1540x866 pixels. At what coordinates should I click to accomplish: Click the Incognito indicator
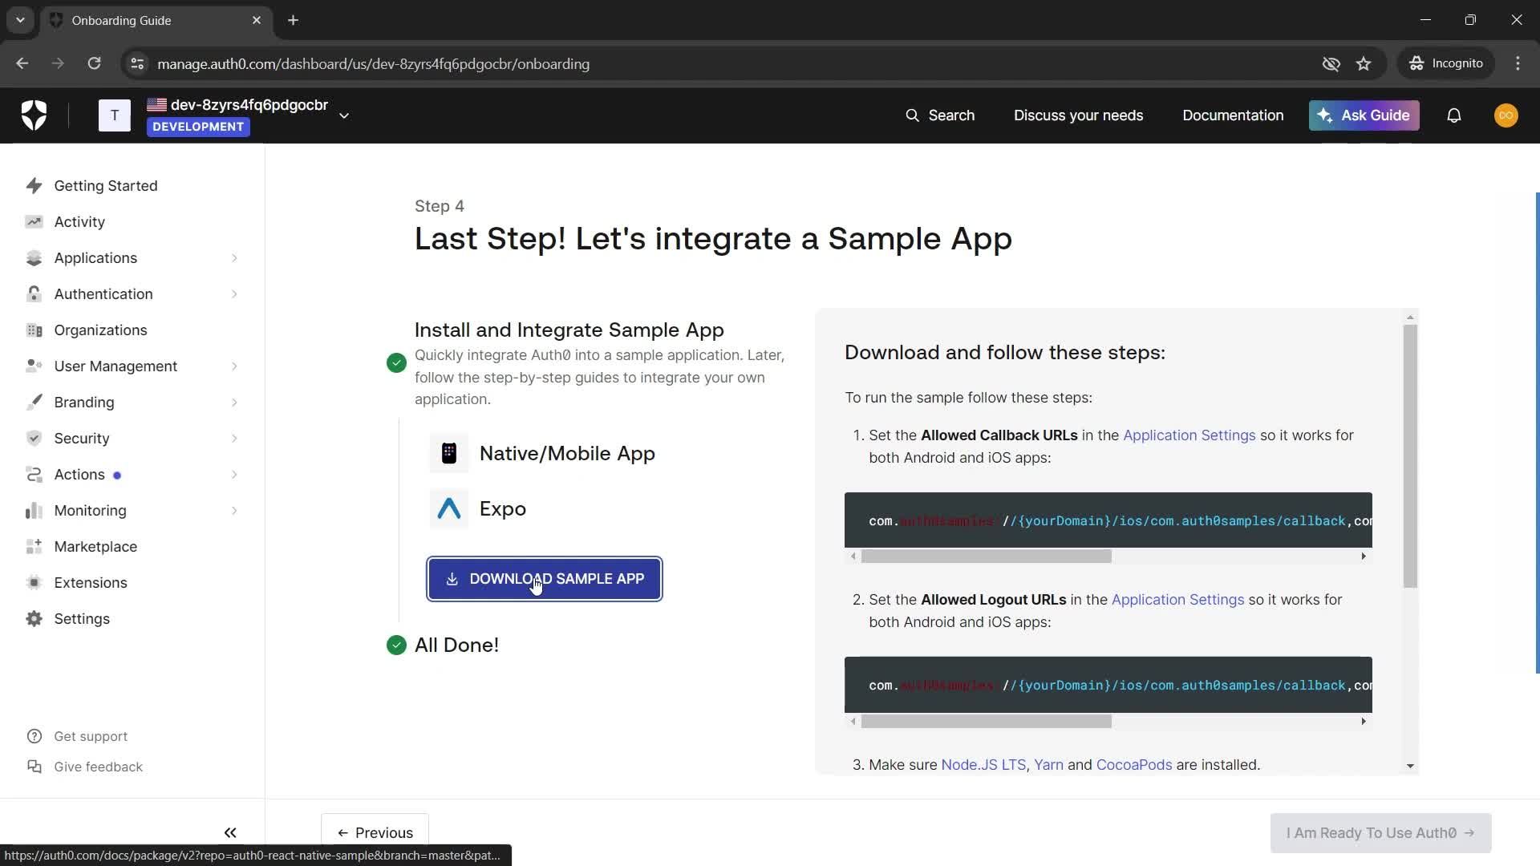tap(1446, 63)
